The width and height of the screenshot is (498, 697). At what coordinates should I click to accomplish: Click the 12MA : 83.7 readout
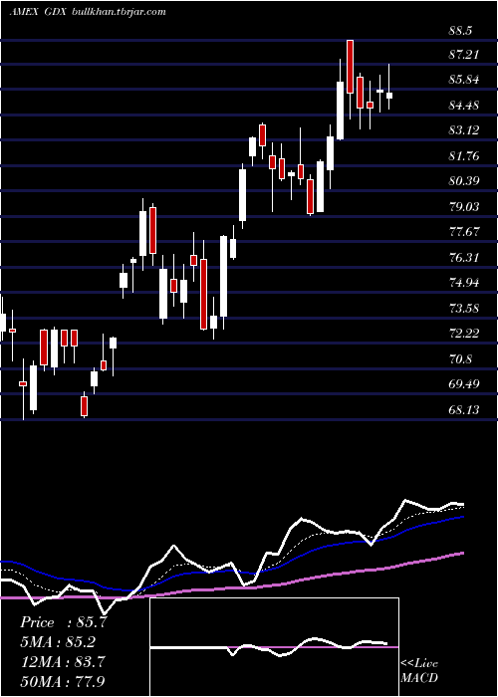pos(63,662)
